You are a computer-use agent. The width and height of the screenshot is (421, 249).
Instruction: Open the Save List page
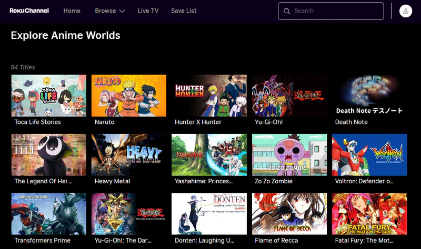pyautogui.click(x=184, y=11)
